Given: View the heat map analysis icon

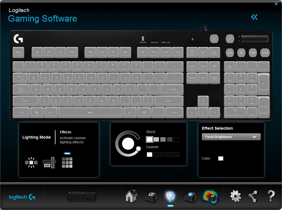Looking at the screenshot, I should click(x=210, y=196).
